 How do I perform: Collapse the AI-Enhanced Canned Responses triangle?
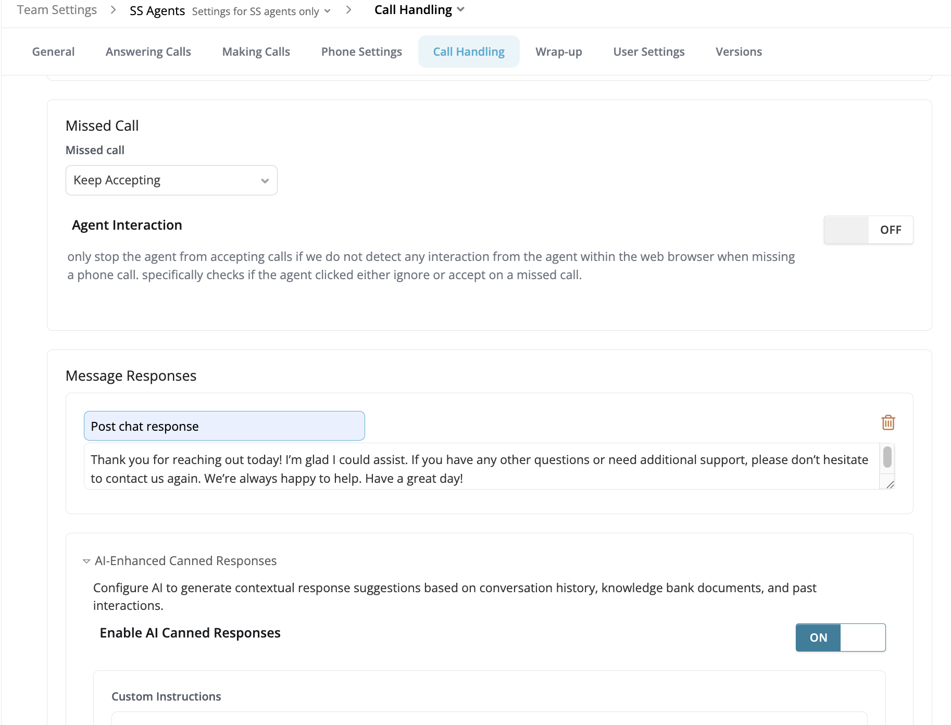(86, 561)
